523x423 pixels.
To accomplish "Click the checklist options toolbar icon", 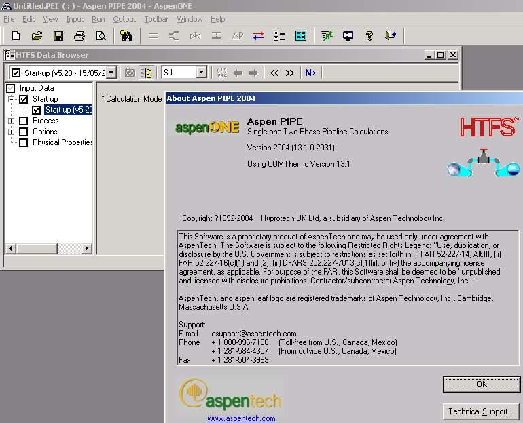I will [279, 35].
